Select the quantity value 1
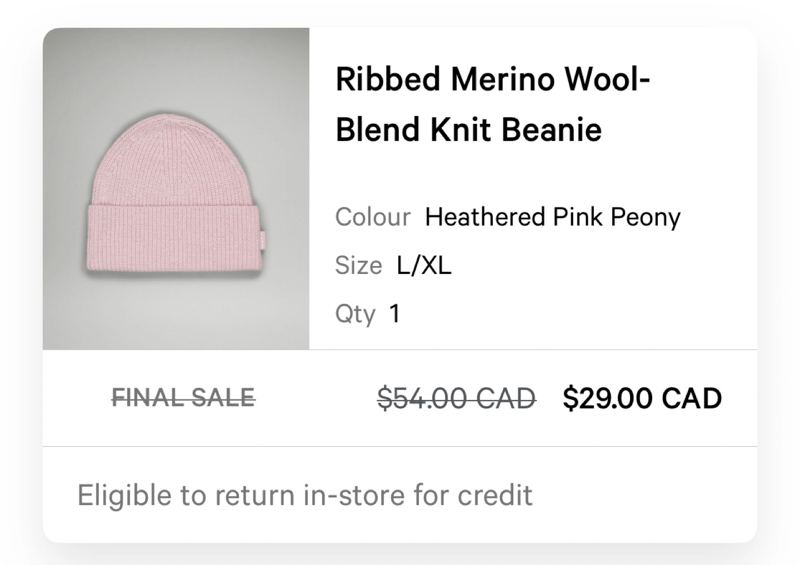The height and width of the screenshot is (565, 800). (x=394, y=314)
